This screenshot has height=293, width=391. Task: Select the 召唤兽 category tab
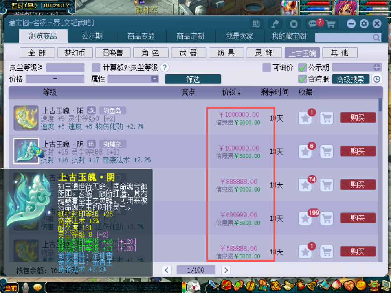[x=113, y=53]
